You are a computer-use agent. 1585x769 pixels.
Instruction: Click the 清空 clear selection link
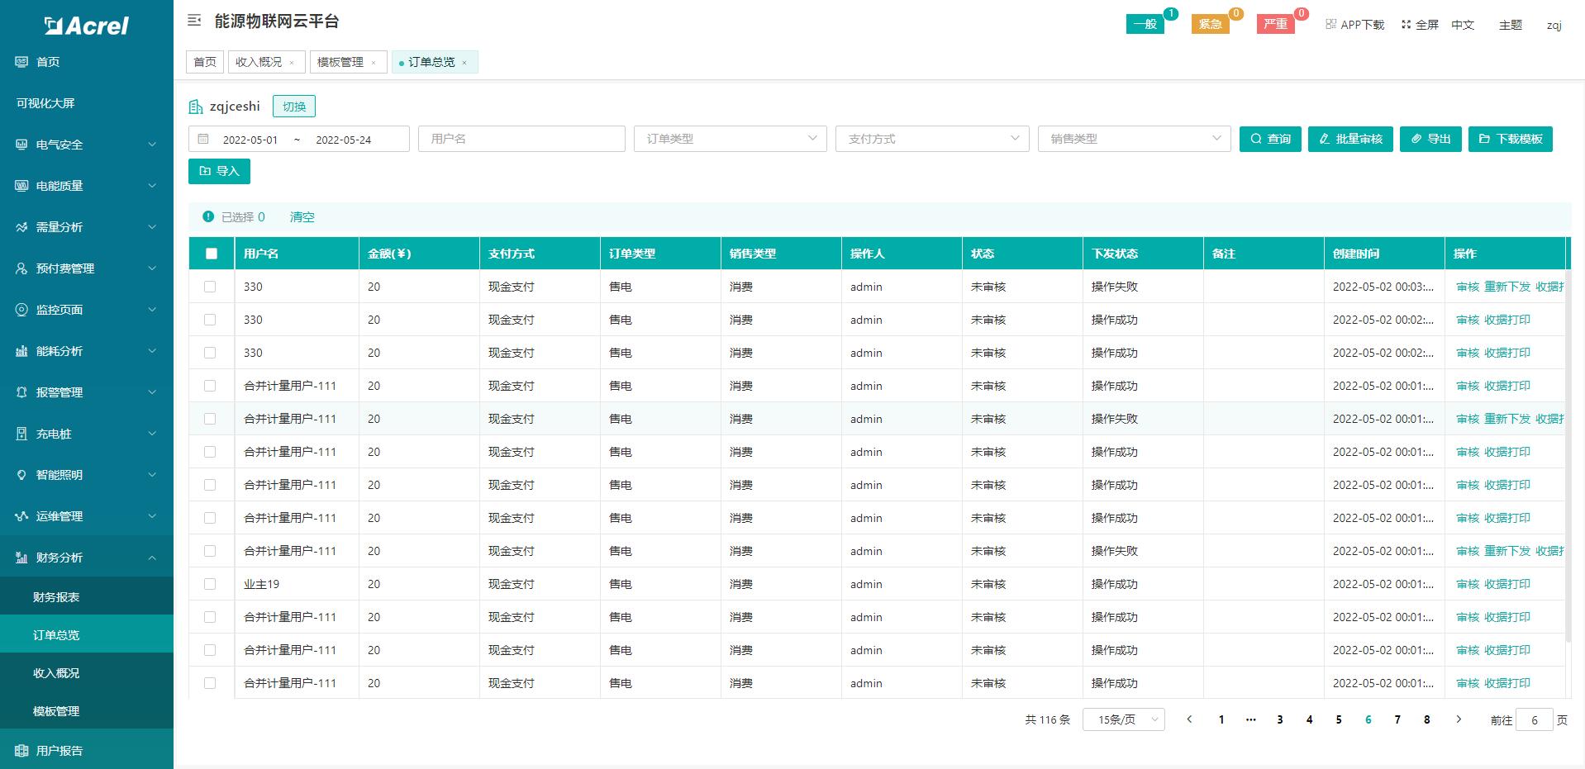pos(302,216)
